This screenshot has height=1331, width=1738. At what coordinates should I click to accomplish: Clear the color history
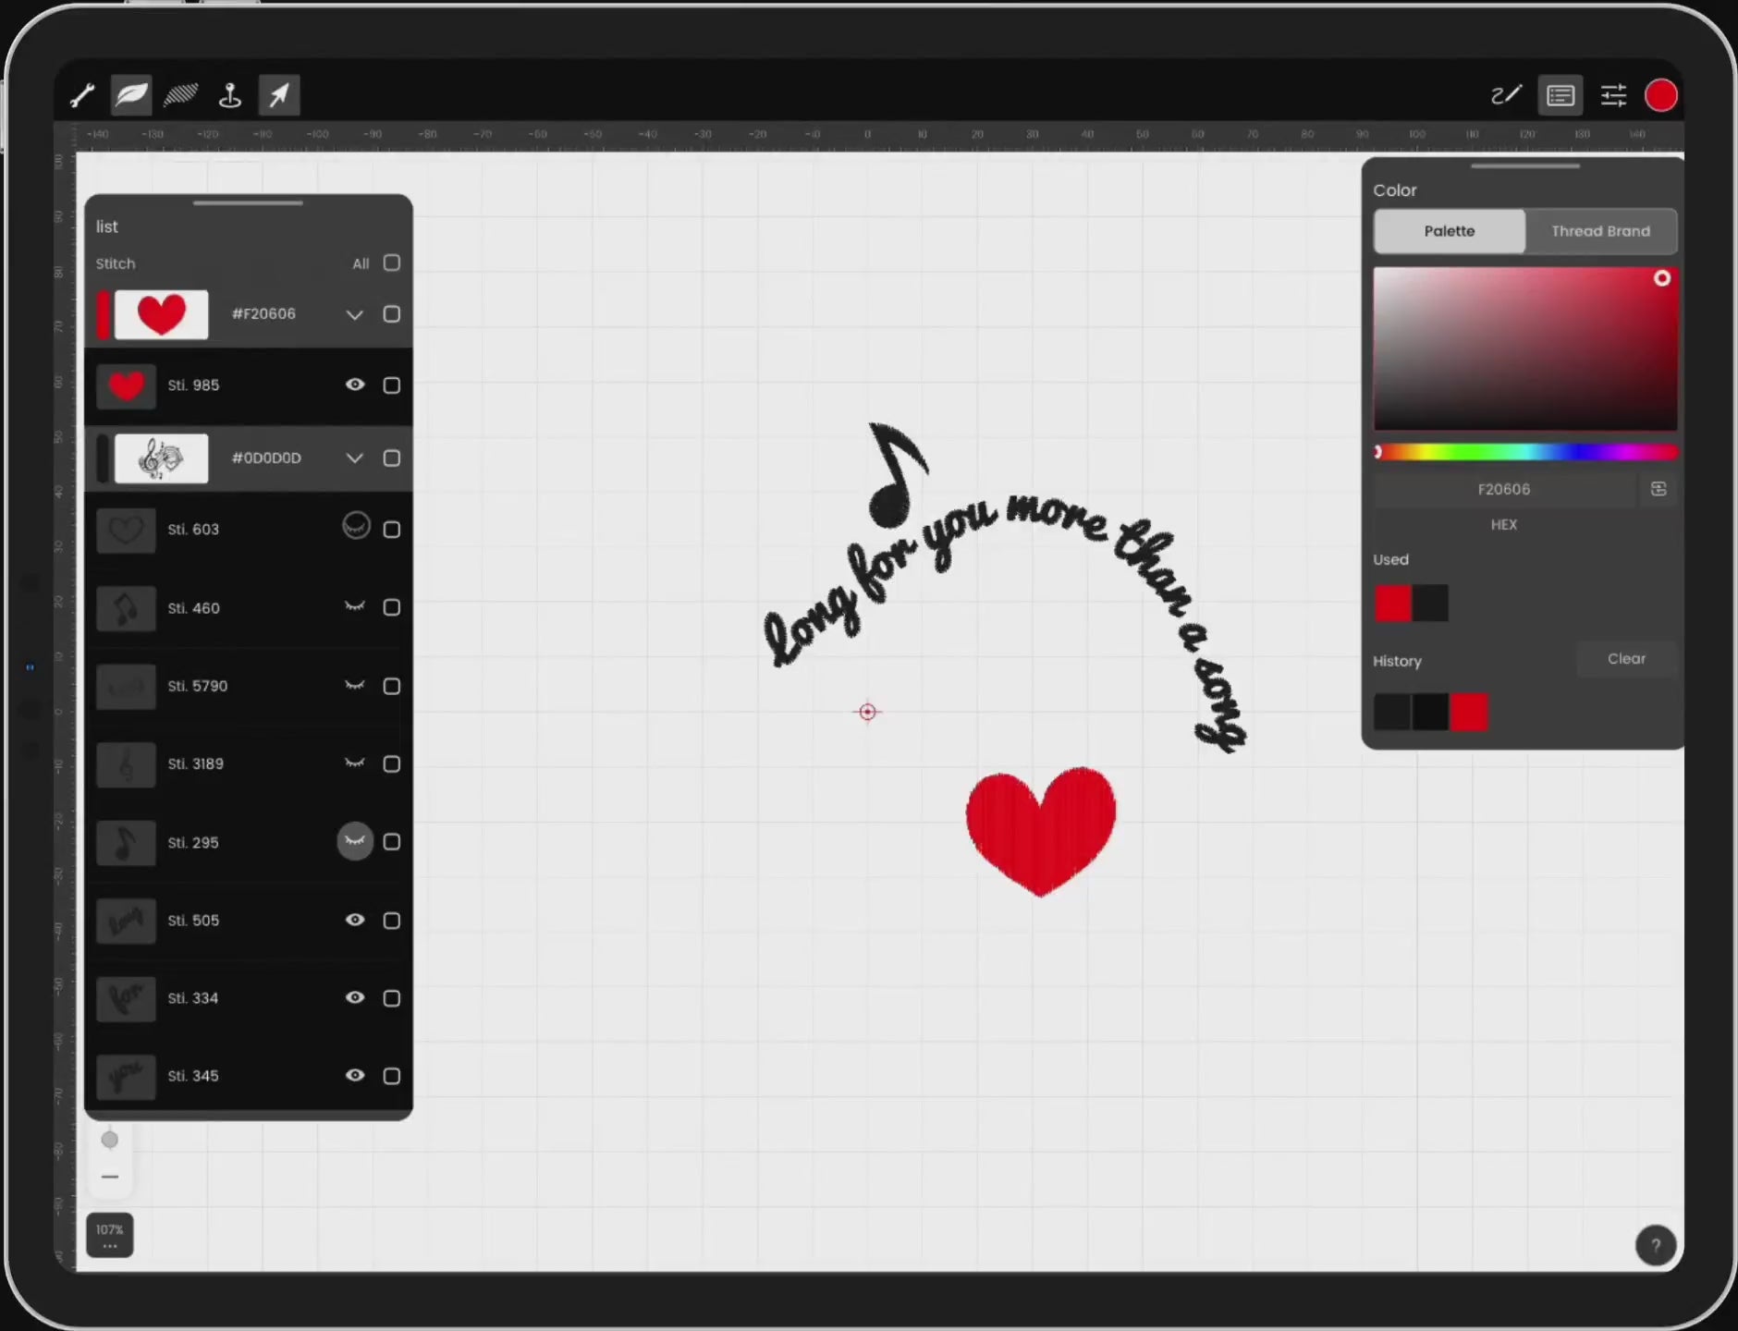pyautogui.click(x=1626, y=659)
